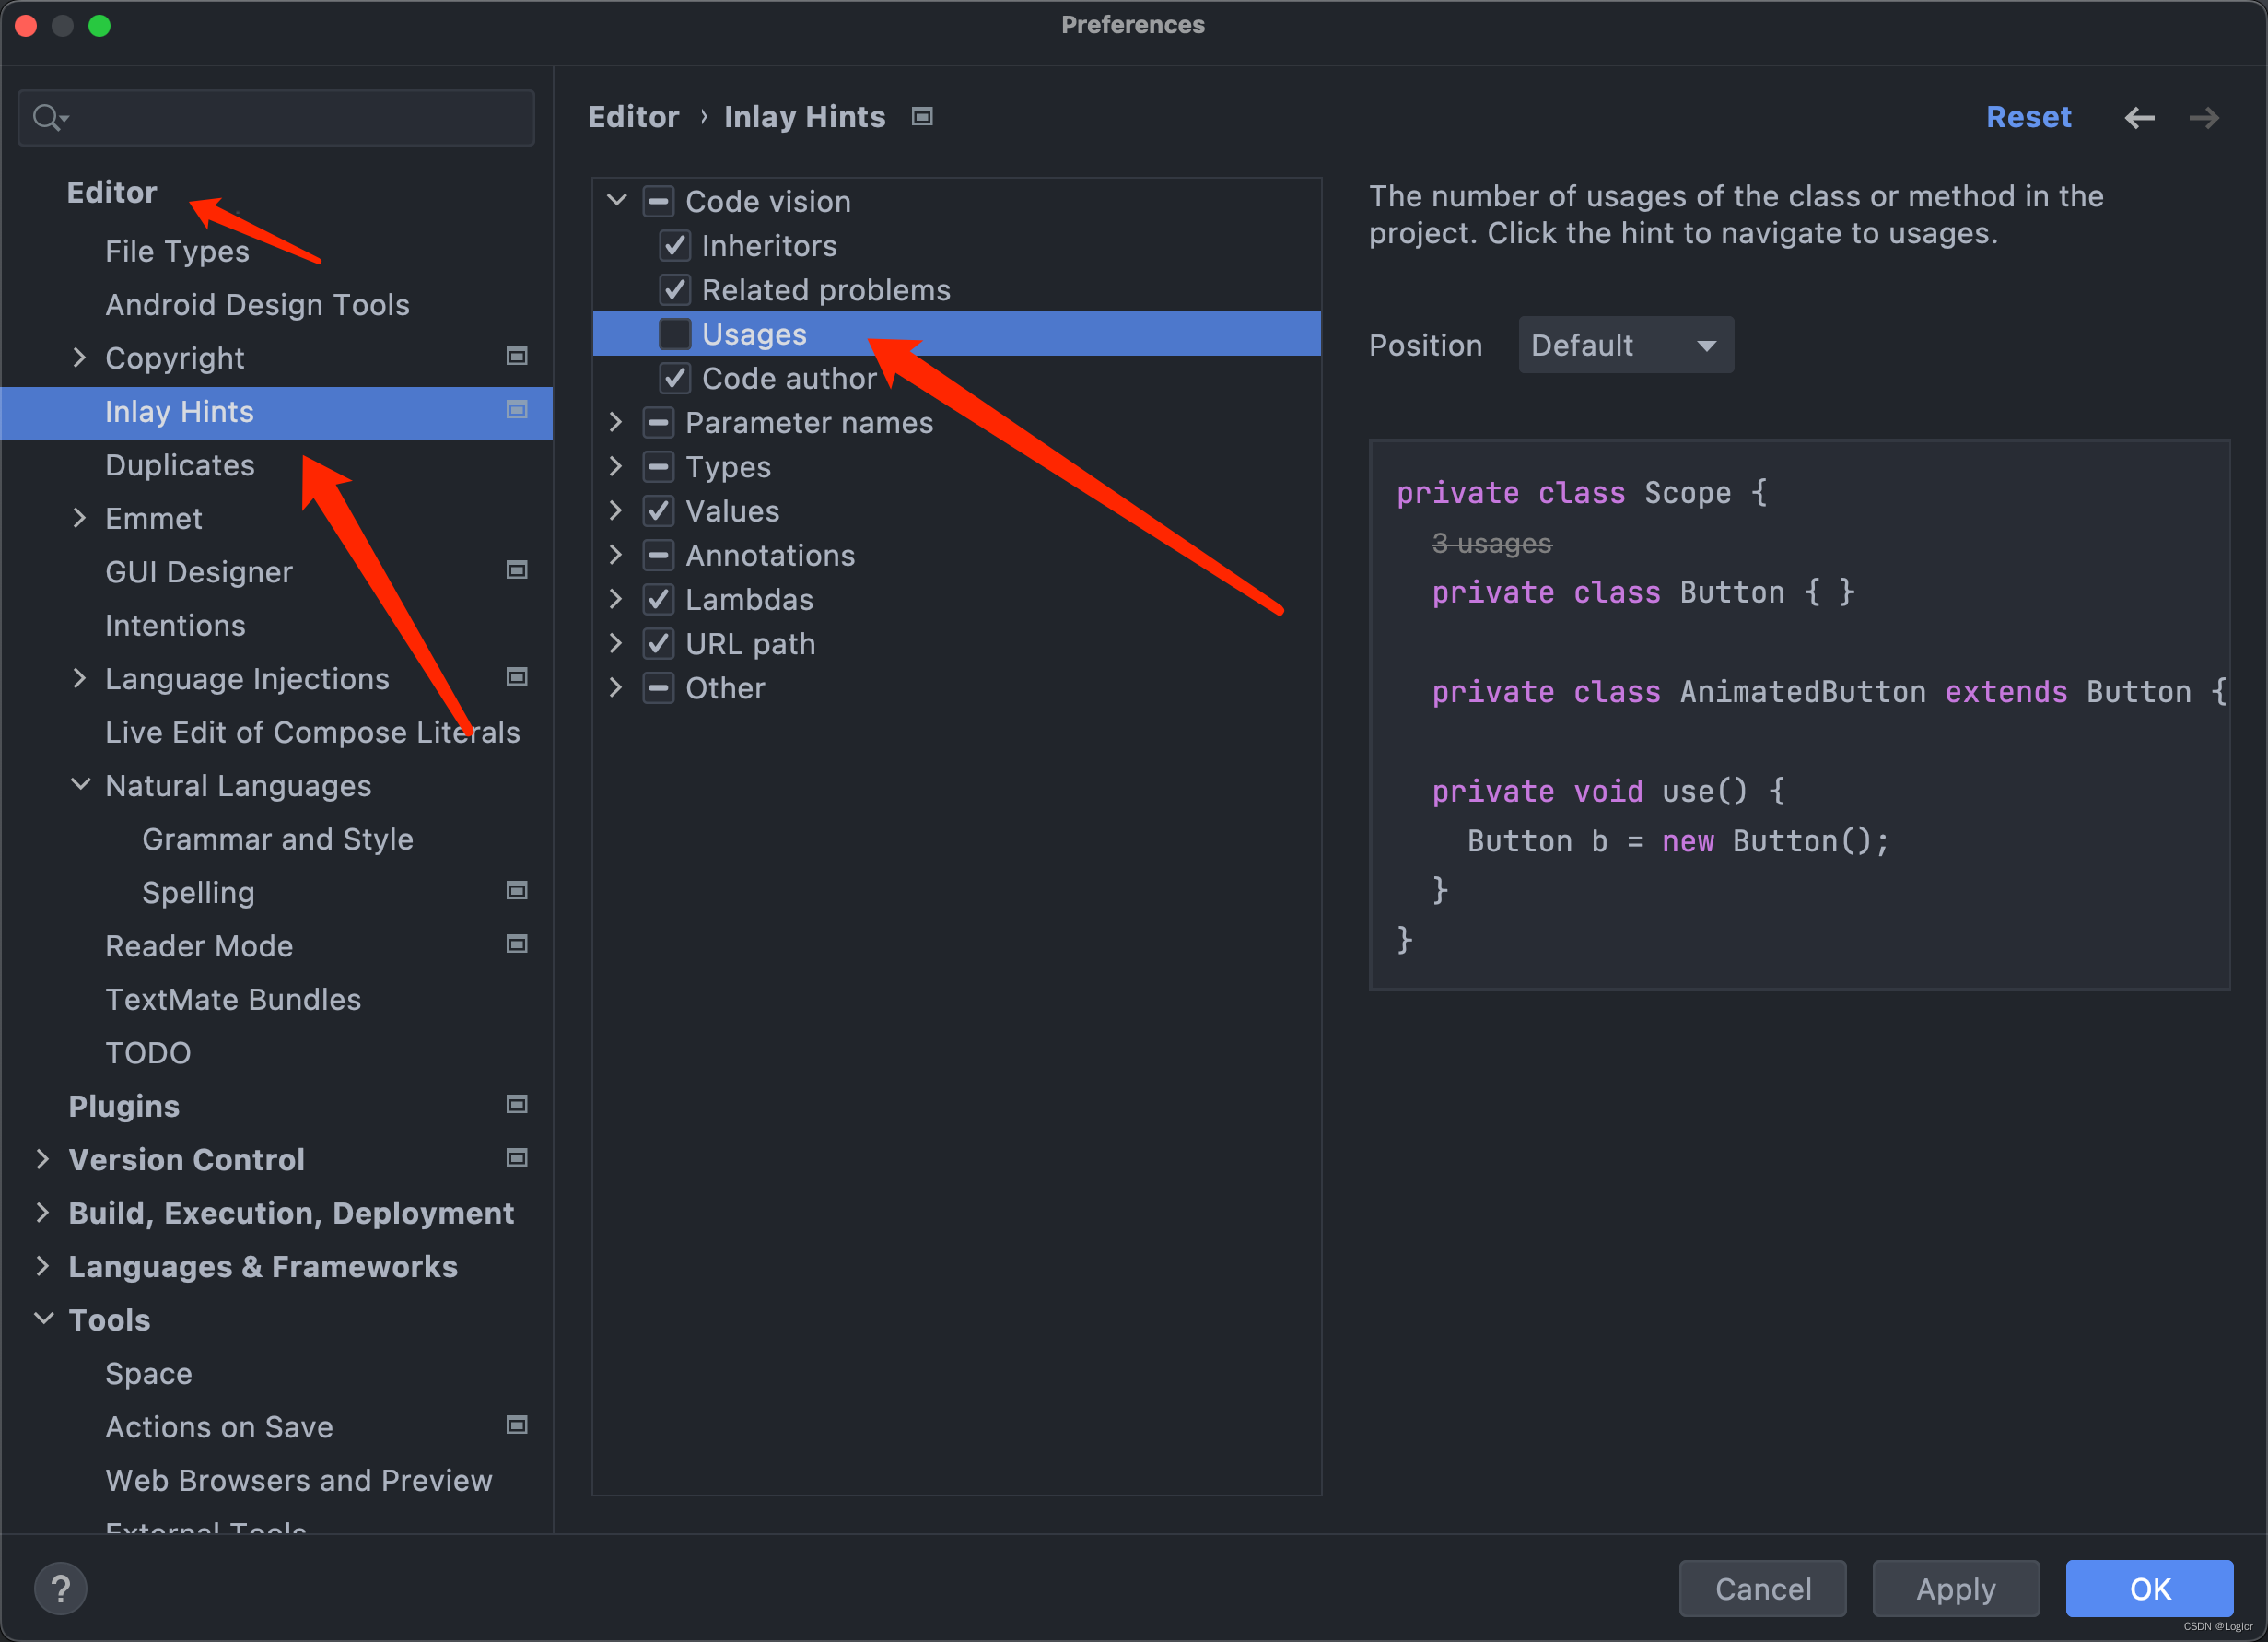Click the Apply button
The image size is (2268, 1642).
click(1955, 1588)
